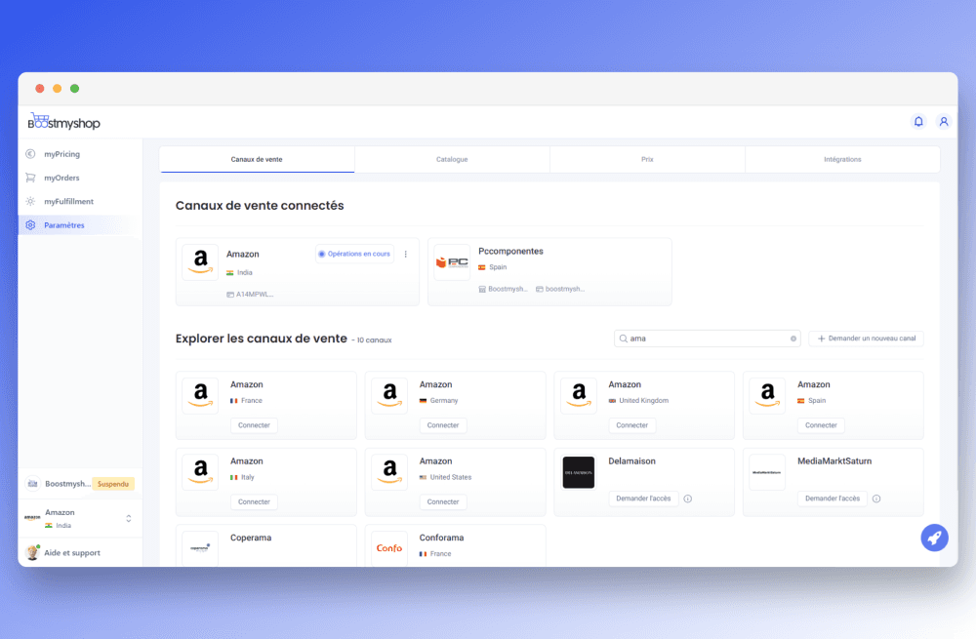
Task: Click the Amazon Germany logo
Action: click(389, 395)
